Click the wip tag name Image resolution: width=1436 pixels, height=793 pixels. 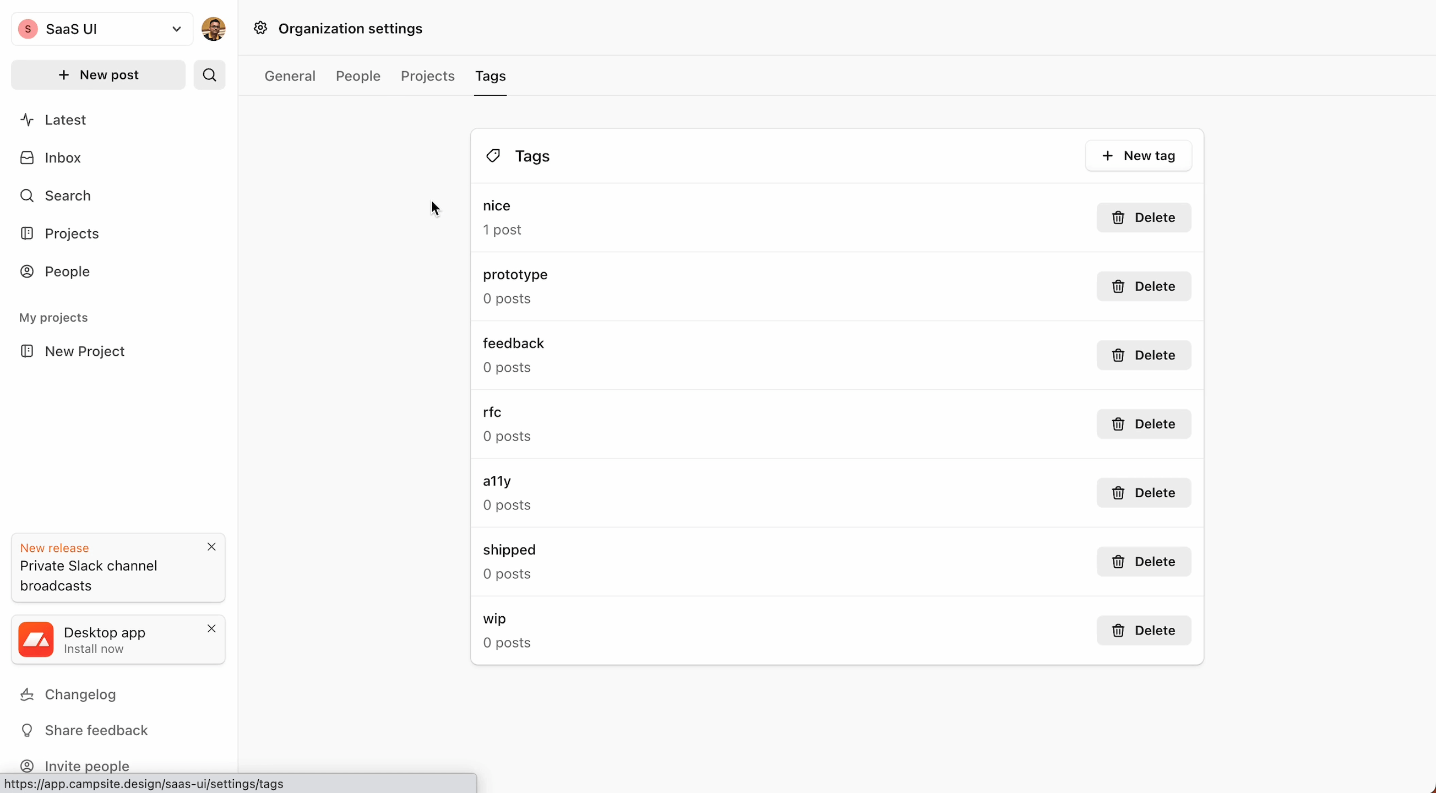click(494, 619)
